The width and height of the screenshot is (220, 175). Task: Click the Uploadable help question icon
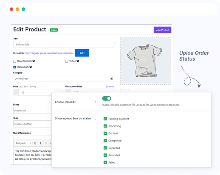point(31,67)
